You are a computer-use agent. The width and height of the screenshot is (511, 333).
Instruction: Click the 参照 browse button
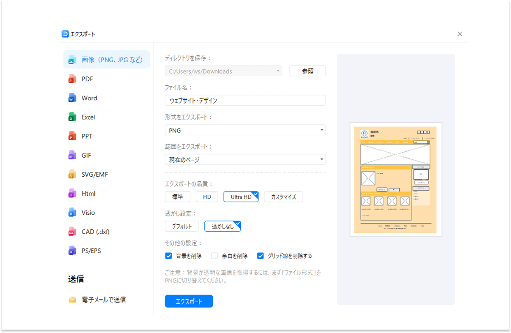308,71
